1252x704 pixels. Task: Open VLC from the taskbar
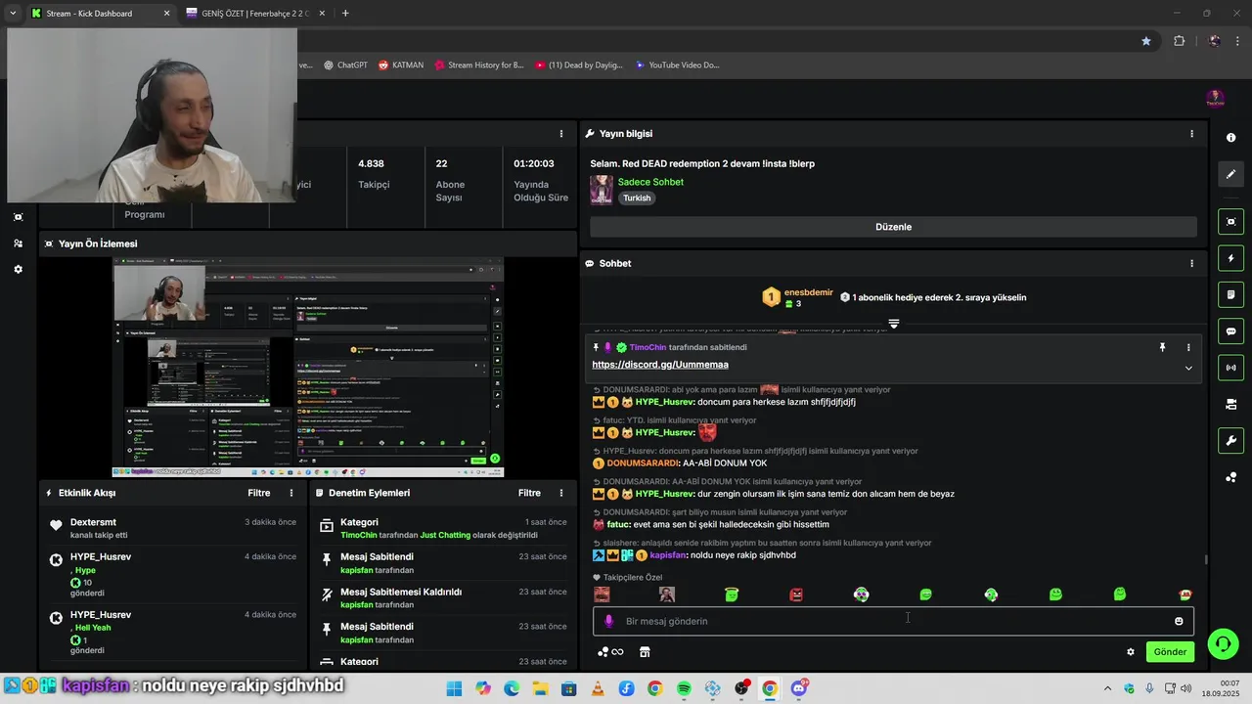point(598,689)
